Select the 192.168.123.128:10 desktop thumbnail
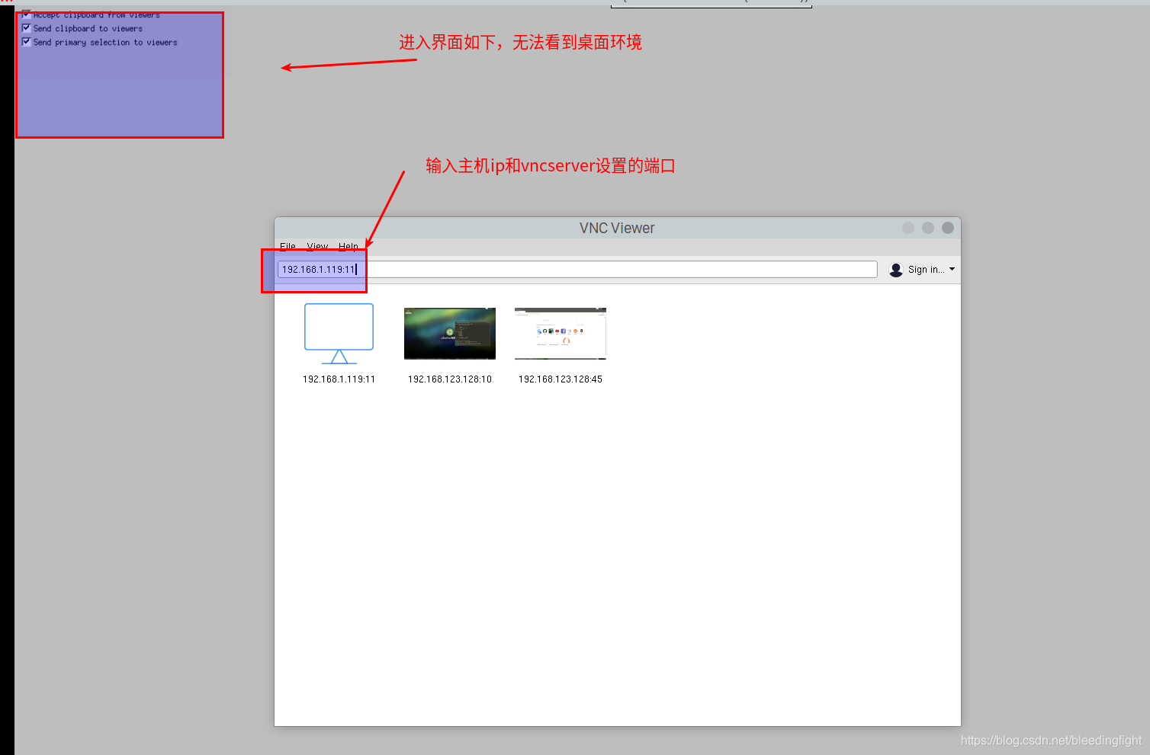 point(450,334)
